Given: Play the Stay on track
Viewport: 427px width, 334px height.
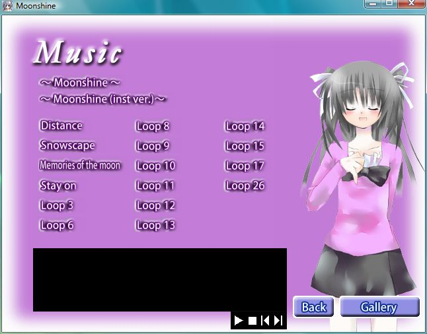Looking at the screenshot, I should pos(58,185).
